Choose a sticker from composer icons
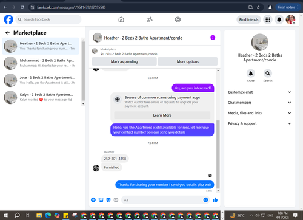Screen dimensions: 303x220 [x=108, y=200]
